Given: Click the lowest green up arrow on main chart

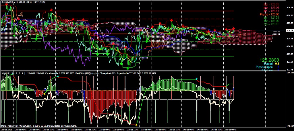Looking at the screenshot, I should 128,68.
